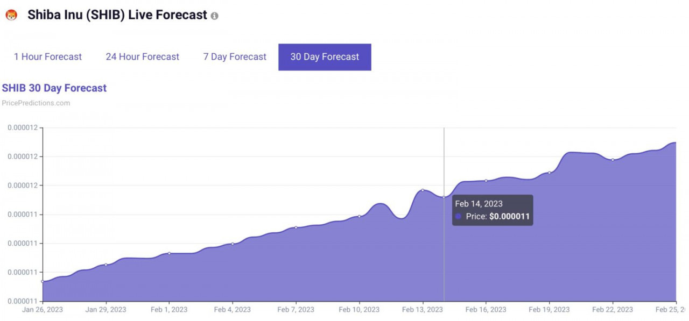Image resolution: width=689 pixels, height=321 pixels.
Task: Click the Feb 14 data point on chart
Action: (x=444, y=197)
